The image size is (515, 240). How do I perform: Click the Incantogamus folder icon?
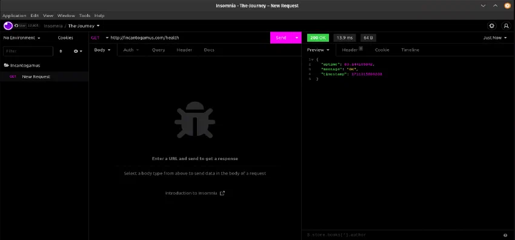pyautogui.click(x=6, y=65)
